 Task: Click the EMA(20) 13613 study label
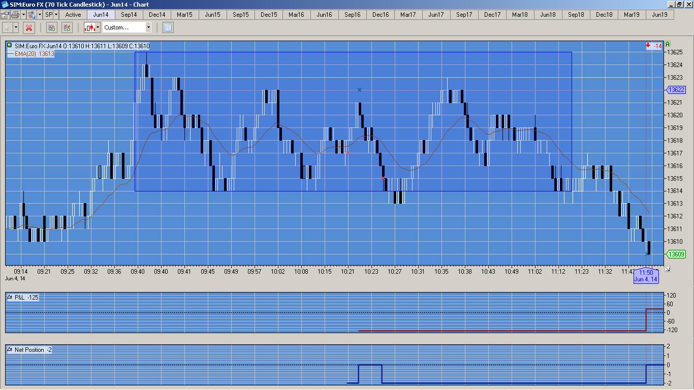[x=30, y=53]
